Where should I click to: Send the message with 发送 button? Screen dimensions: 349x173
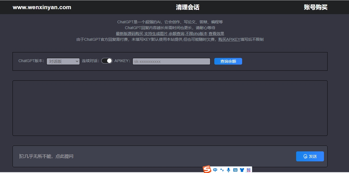pyautogui.click(x=310, y=156)
